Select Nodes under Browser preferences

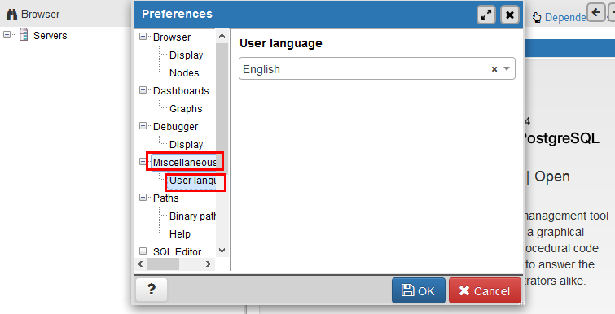[x=184, y=73]
